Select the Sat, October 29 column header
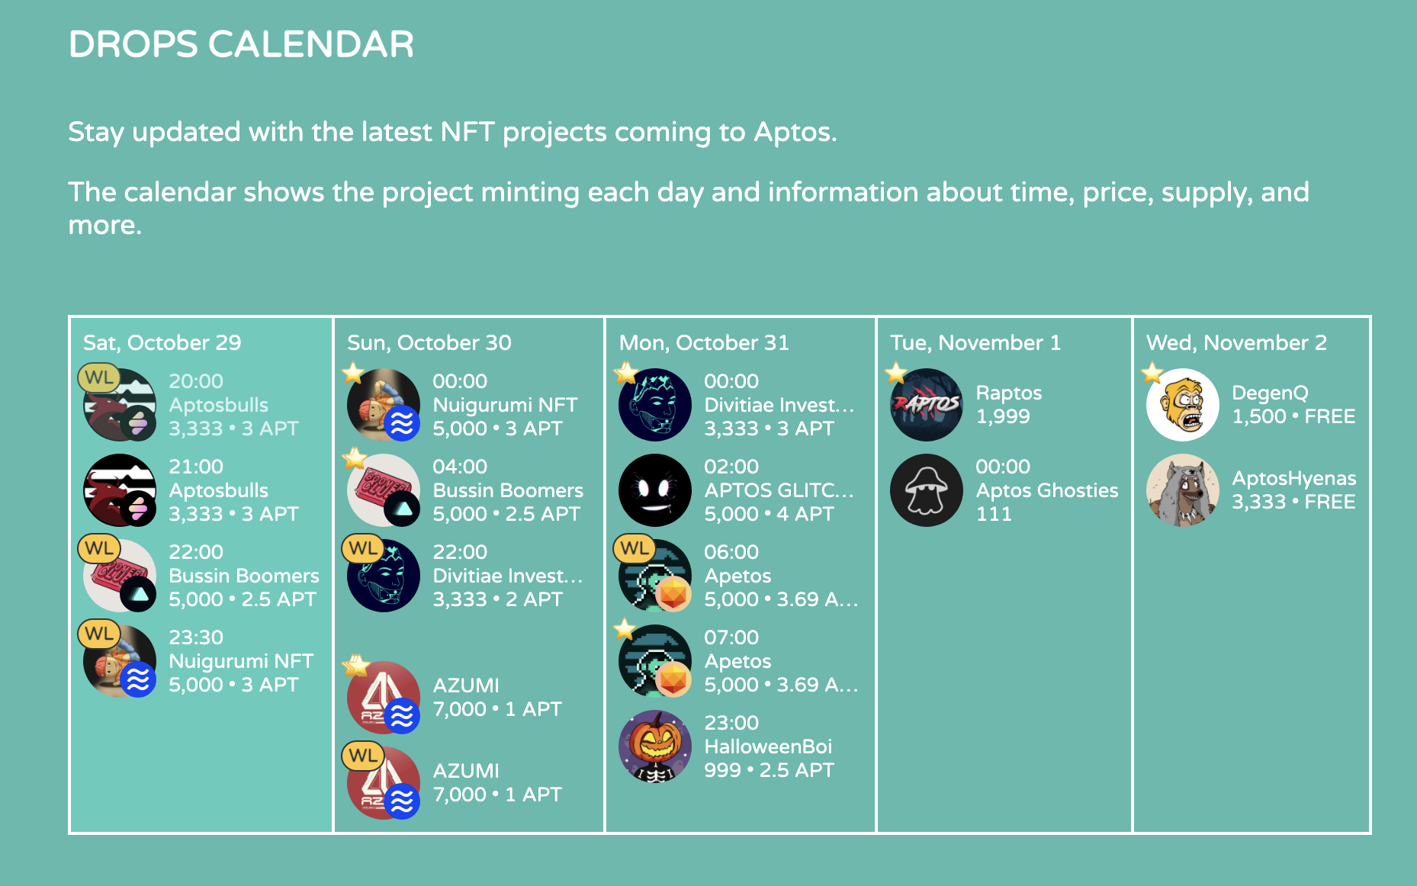1417x886 pixels. point(162,342)
